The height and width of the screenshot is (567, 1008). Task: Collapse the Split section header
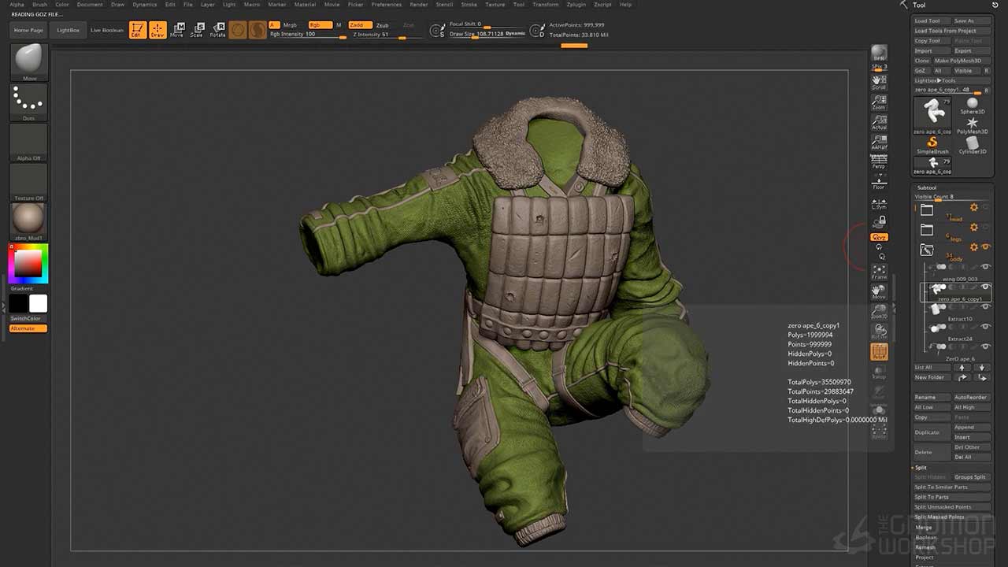pos(921,468)
